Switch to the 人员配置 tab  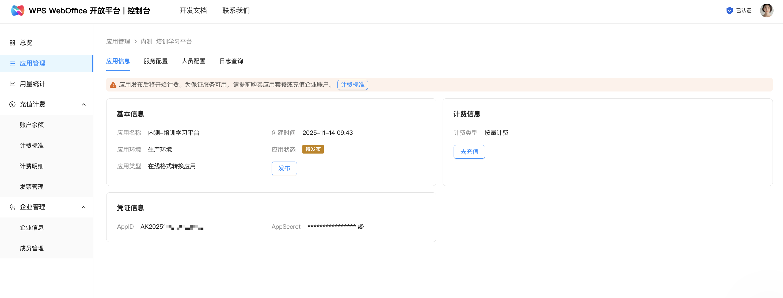coord(194,61)
